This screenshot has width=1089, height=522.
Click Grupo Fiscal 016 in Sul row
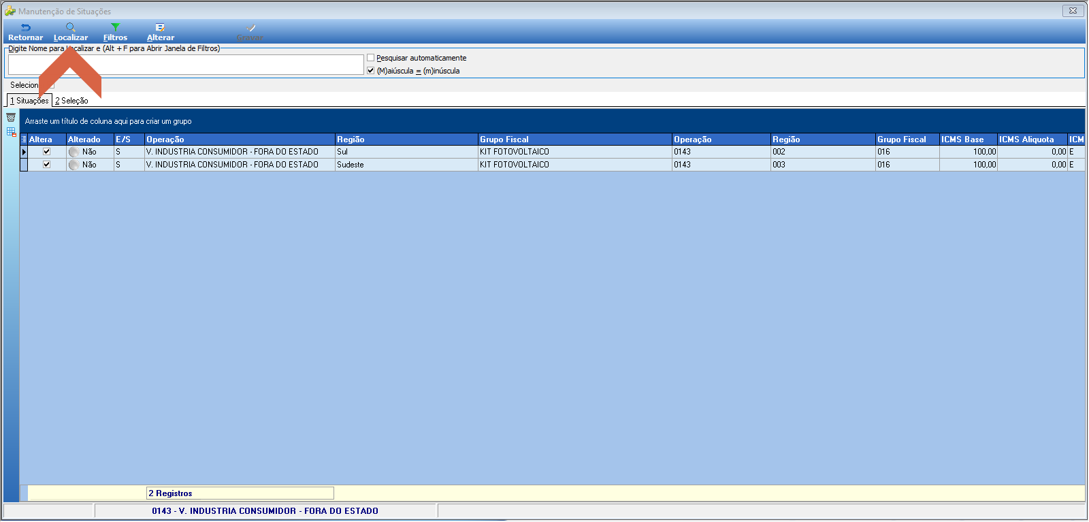coord(907,152)
